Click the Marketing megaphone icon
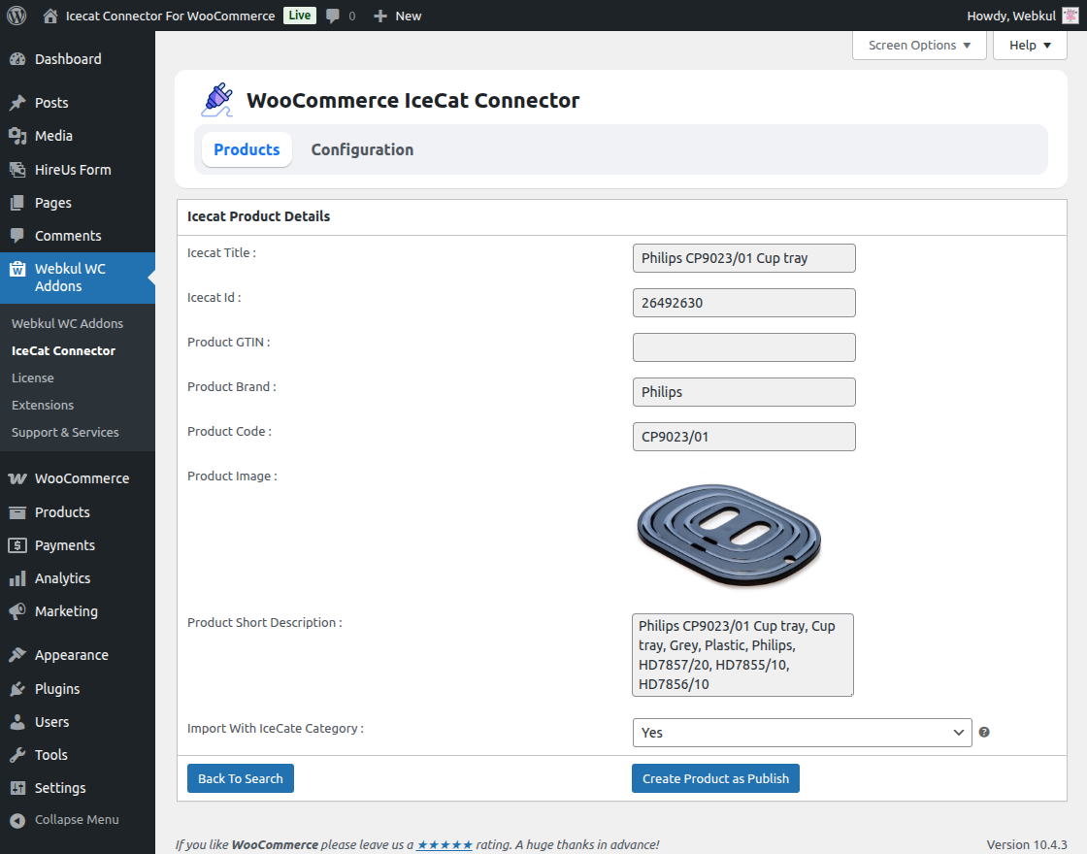The height and width of the screenshot is (854, 1087). [17, 611]
